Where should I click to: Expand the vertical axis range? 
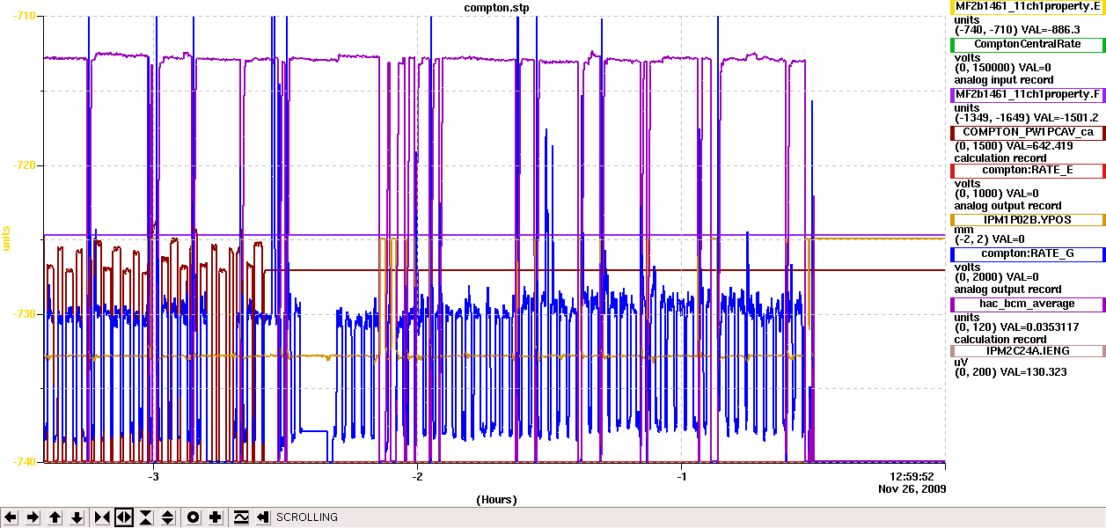168,517
